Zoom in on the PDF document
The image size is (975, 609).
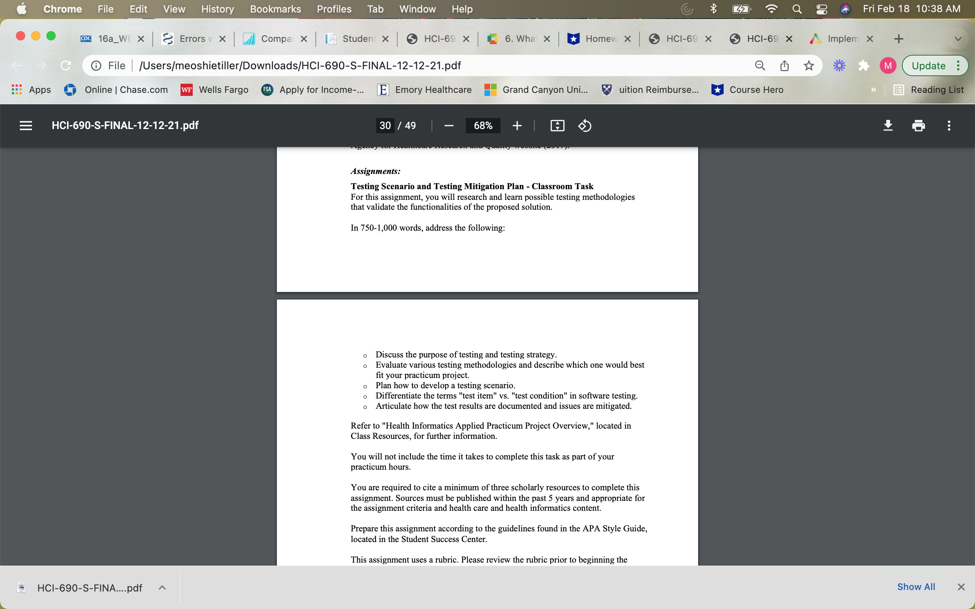517,125
